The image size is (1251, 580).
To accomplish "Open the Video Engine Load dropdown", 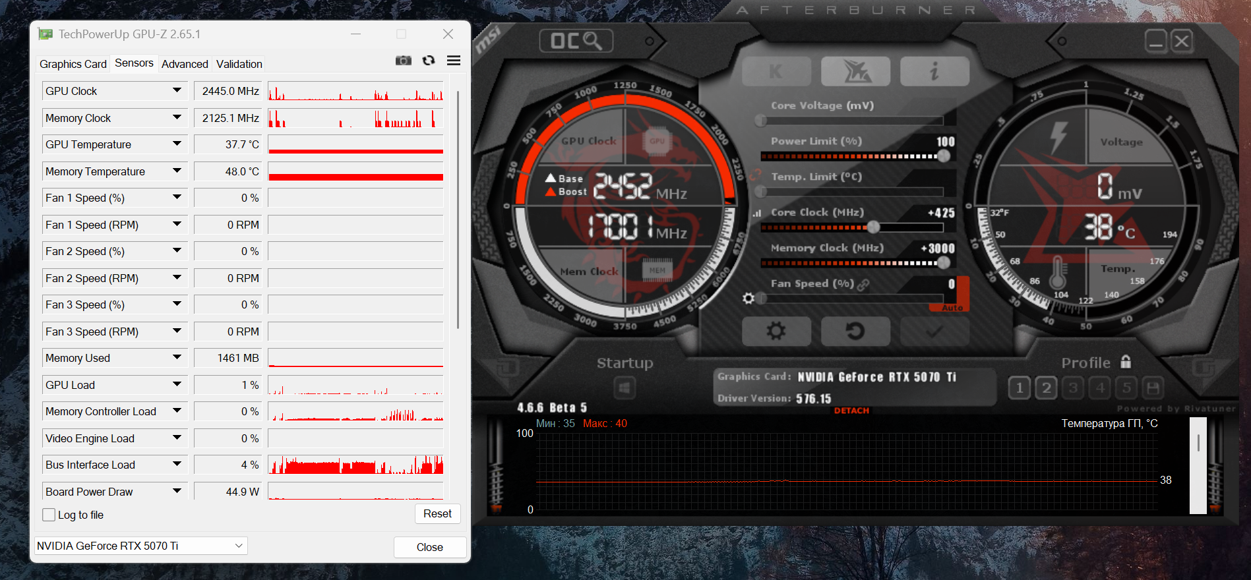I will coord(177,438).
